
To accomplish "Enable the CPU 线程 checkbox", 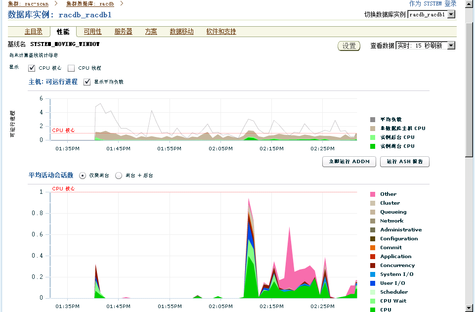I will 71,68.
